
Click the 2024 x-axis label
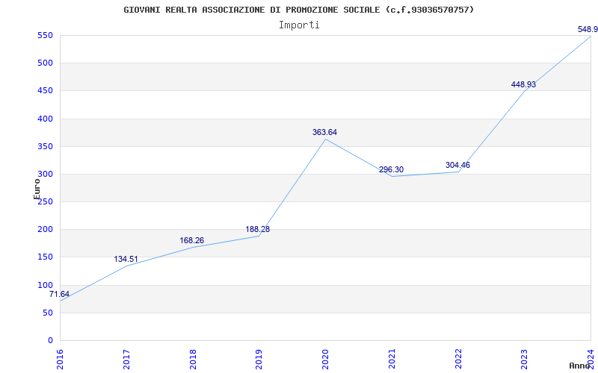[x=591, y=359]
